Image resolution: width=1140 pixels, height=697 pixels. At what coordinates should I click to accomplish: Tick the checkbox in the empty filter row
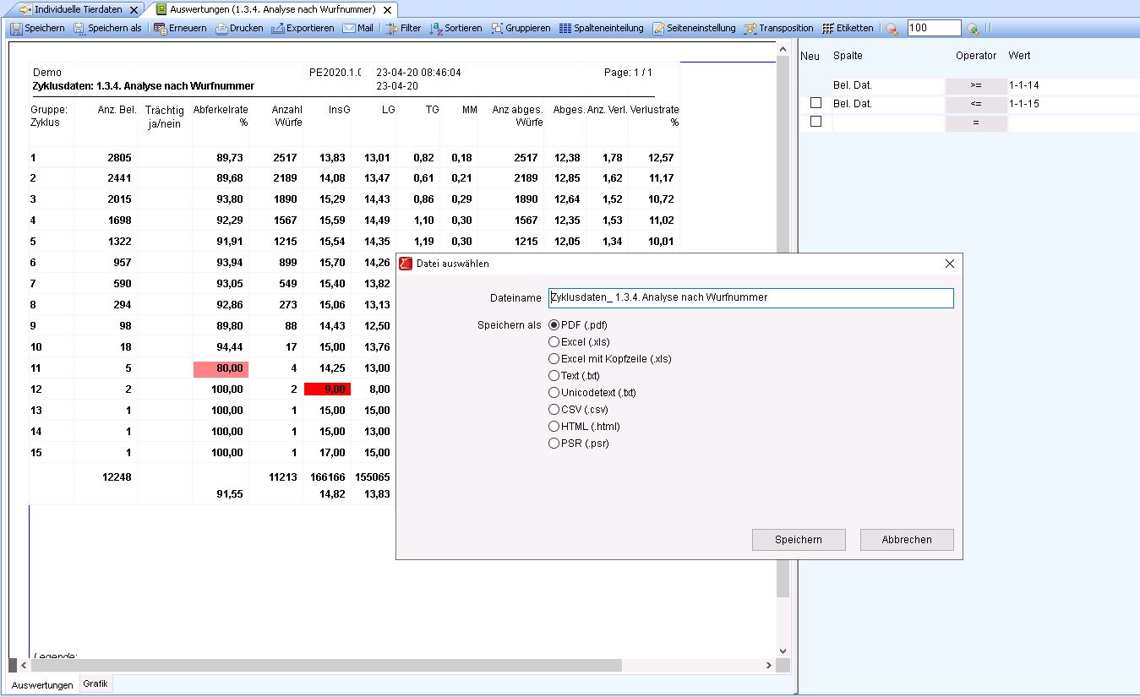815,122
